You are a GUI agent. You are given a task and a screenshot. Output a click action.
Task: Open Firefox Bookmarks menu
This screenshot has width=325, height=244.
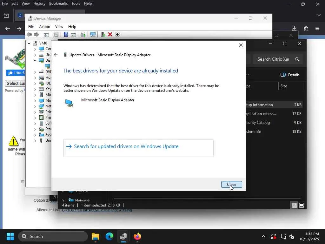58,3
